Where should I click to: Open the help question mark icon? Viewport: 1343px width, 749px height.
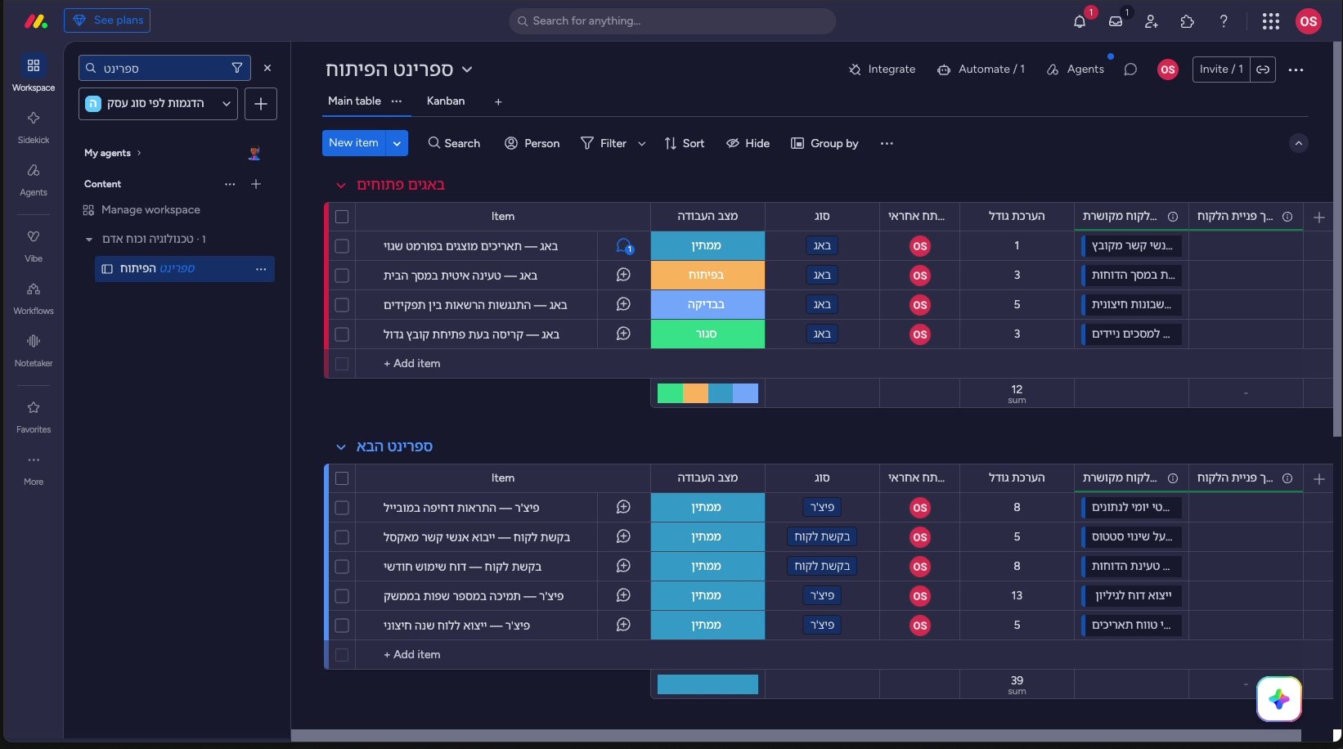pyautogui.click(x=1224, y=22)
